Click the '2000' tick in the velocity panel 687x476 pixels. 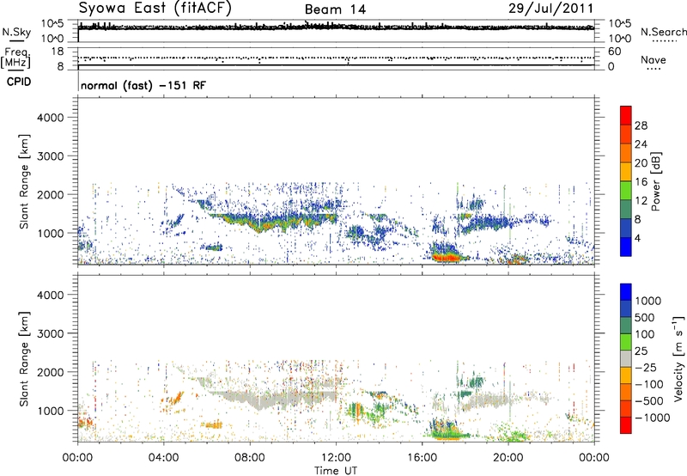pyautogui.click(x=51, y=372)
